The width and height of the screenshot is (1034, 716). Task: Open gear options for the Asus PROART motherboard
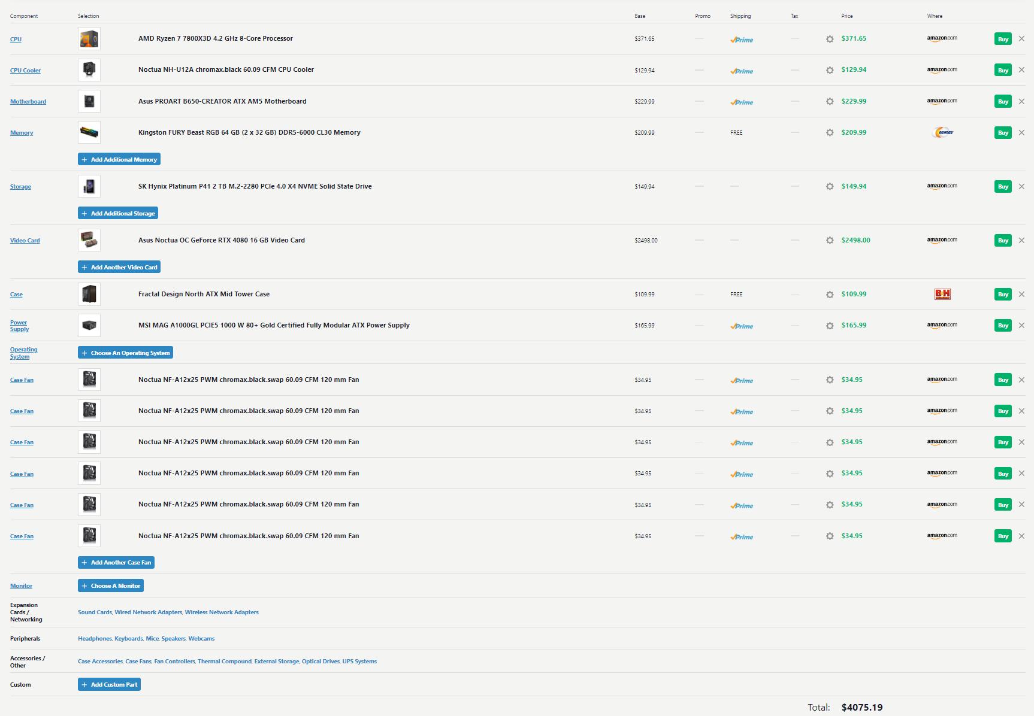830,101
